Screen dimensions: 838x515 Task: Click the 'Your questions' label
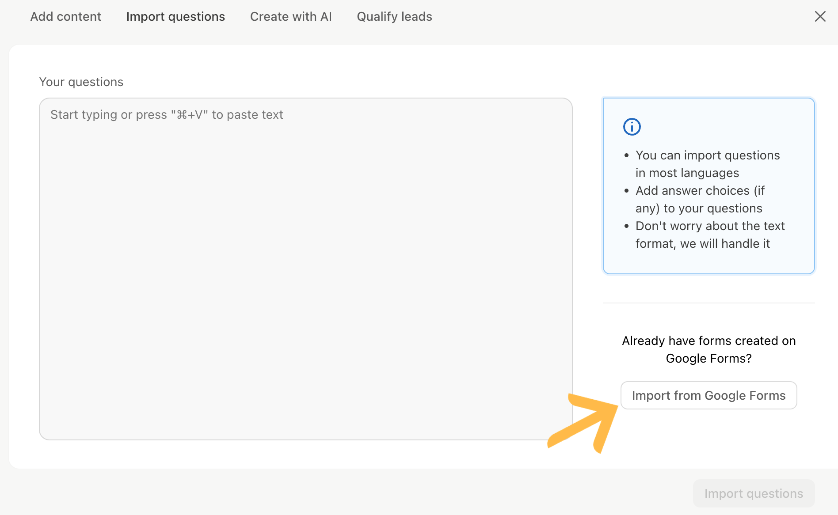click(x=81, y=82)
